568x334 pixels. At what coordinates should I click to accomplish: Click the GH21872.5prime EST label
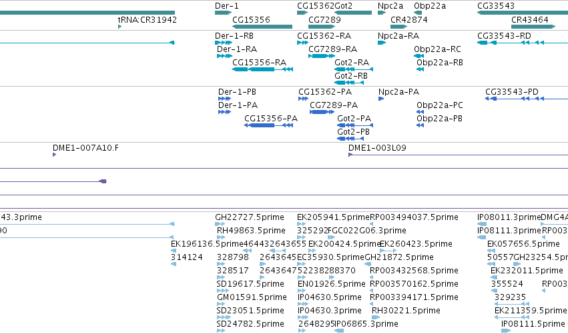[399, 257]
